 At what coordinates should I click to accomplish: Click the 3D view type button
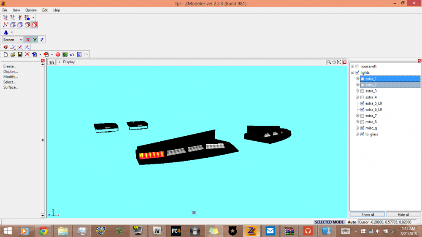51,62
